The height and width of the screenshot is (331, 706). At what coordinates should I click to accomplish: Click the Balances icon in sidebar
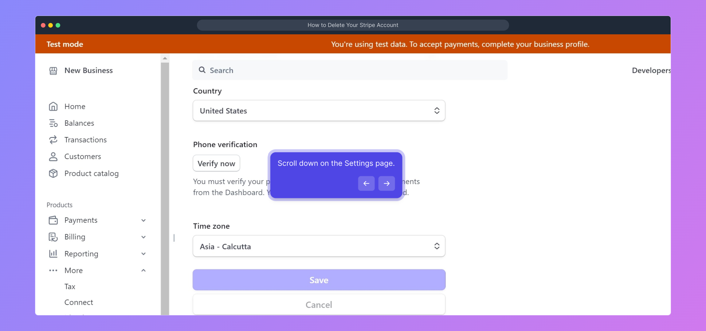pyautogui.click(x=53, y=123)
